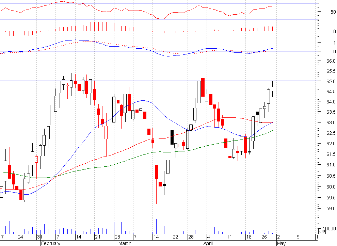Click the 66.0 price axis label

331,61
